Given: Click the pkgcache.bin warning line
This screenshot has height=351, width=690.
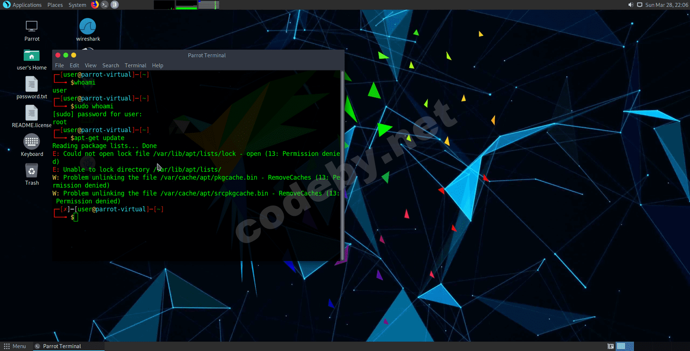Looking at the screenshot, I should click(x=196, y=181).
